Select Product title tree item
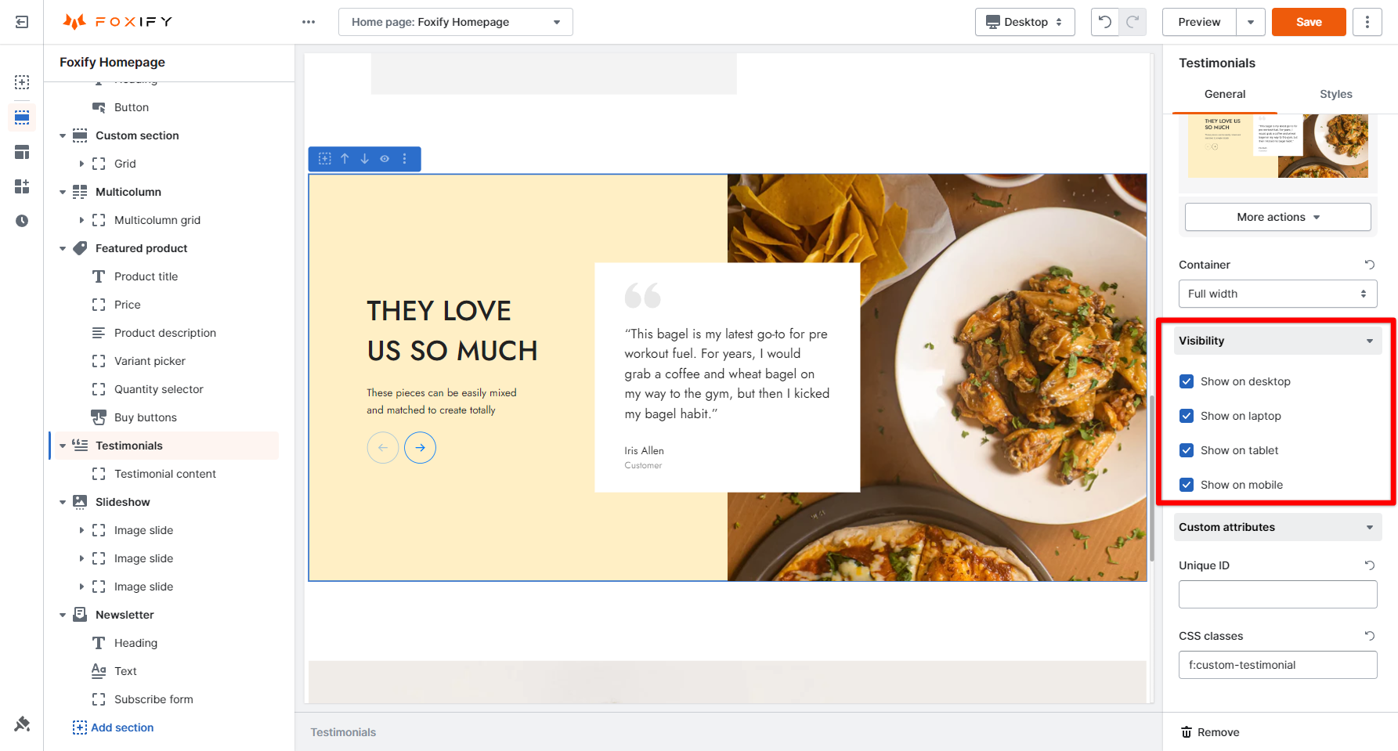The image size is (1398, 751). [146, 276]
